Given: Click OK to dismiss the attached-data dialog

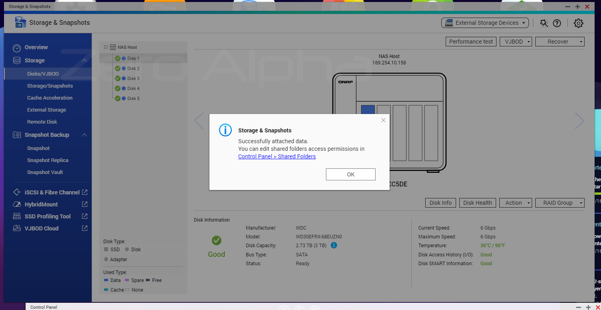Looking at the screenshot, I should (x=350, y=174).
